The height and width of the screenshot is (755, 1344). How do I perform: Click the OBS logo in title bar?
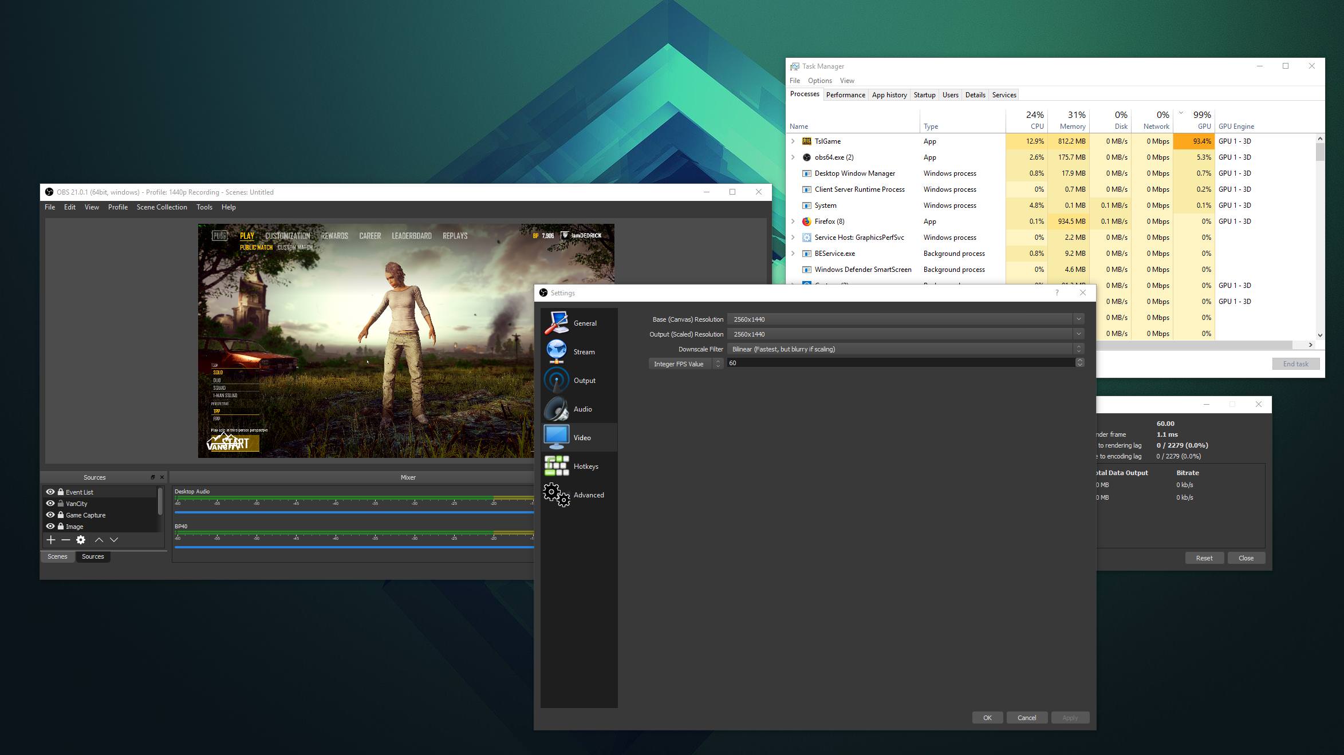[49, 192]
